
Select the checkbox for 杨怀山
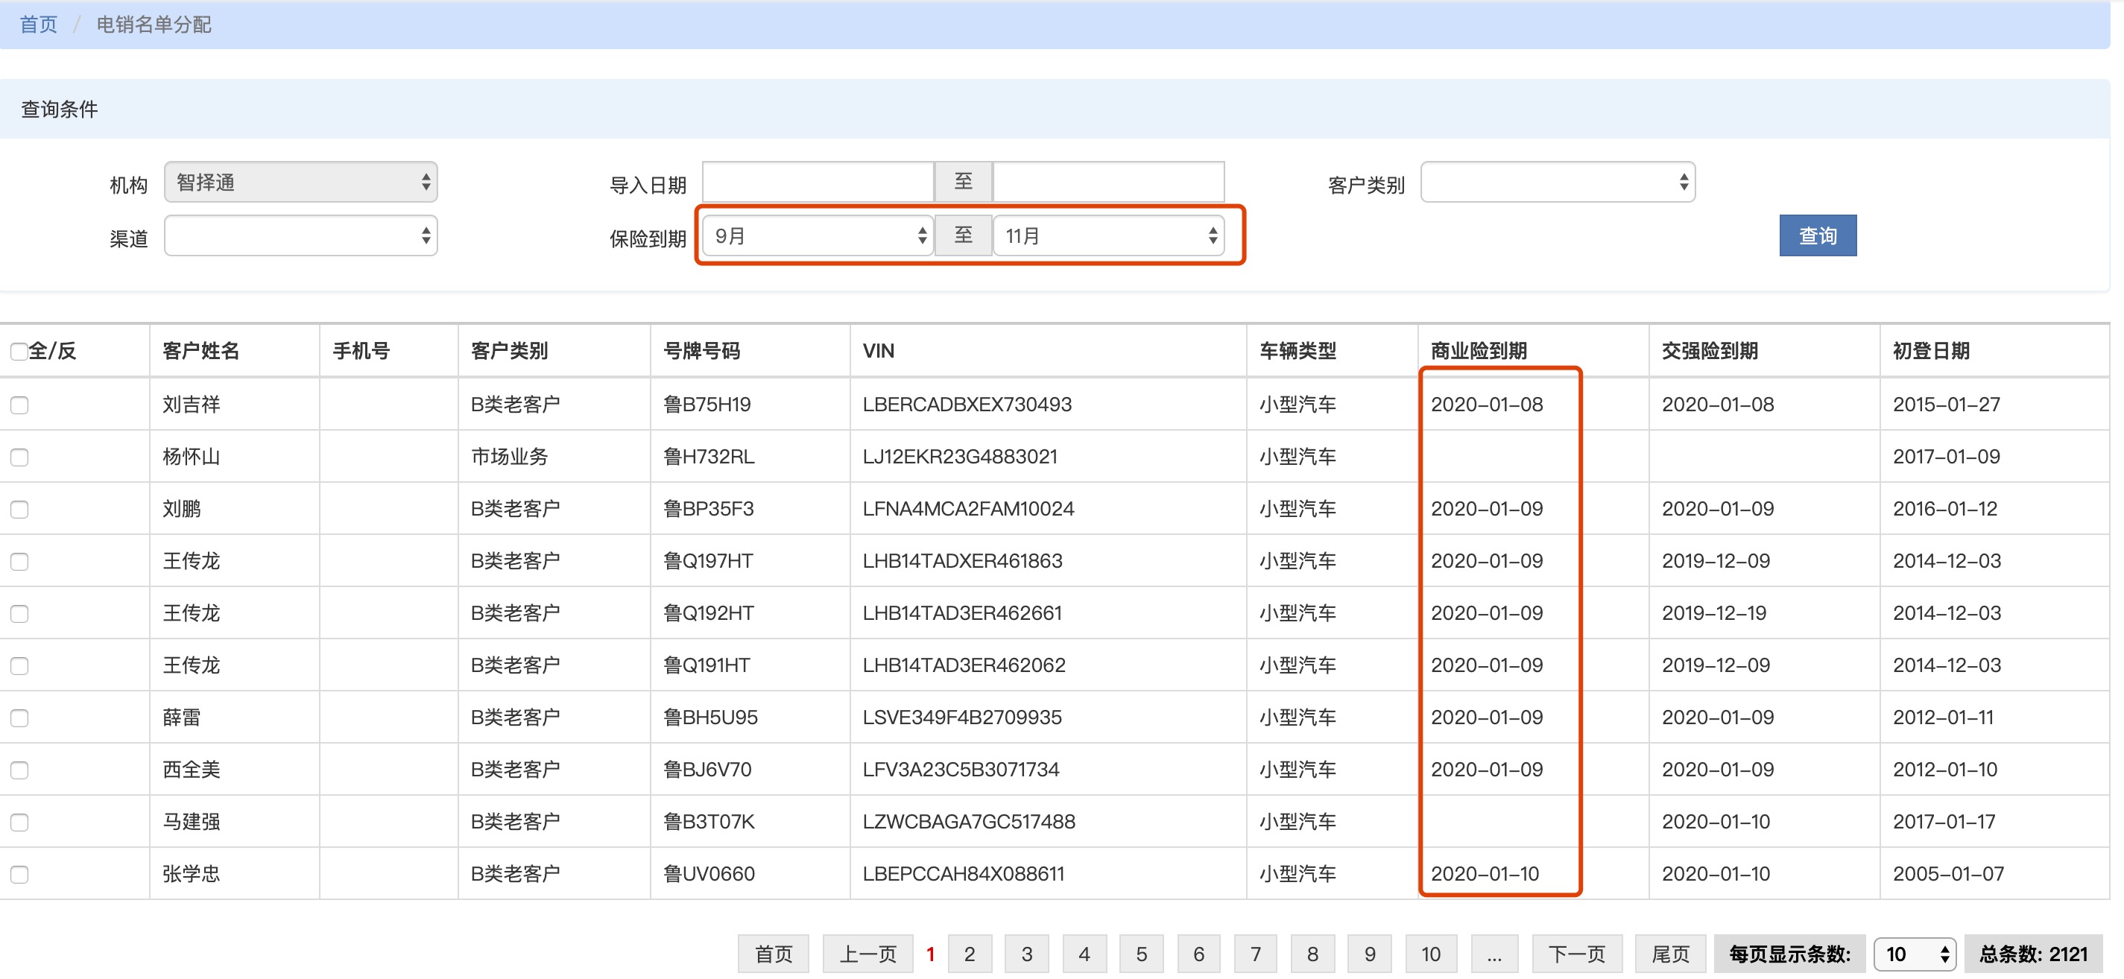[x=20, y=457]
